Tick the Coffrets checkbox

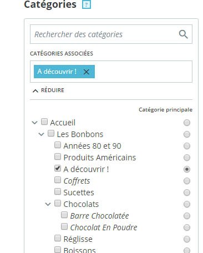(x=58, y=180)
